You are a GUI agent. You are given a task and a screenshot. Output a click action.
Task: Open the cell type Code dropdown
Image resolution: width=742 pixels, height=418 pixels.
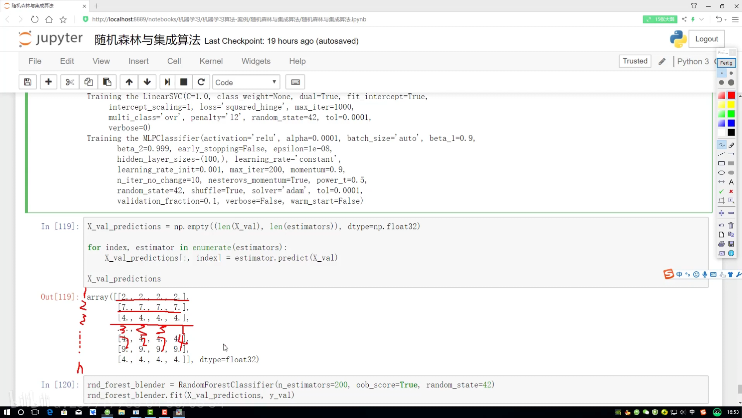pyautogui.click(x=246, y=82)
